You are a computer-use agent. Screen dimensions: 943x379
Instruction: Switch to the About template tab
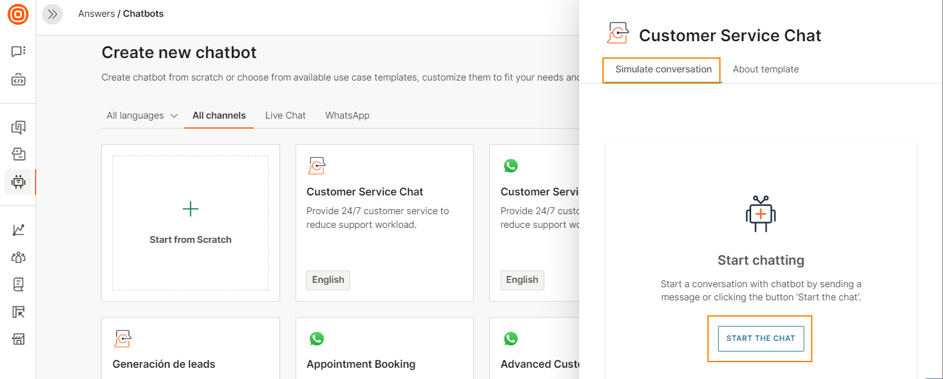coord(766,69)
